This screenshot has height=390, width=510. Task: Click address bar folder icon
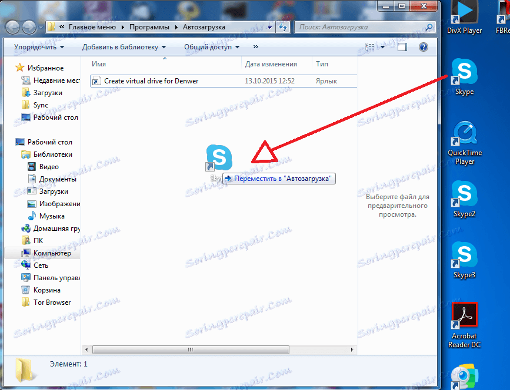pyautogui.click(x=51, y=27)
